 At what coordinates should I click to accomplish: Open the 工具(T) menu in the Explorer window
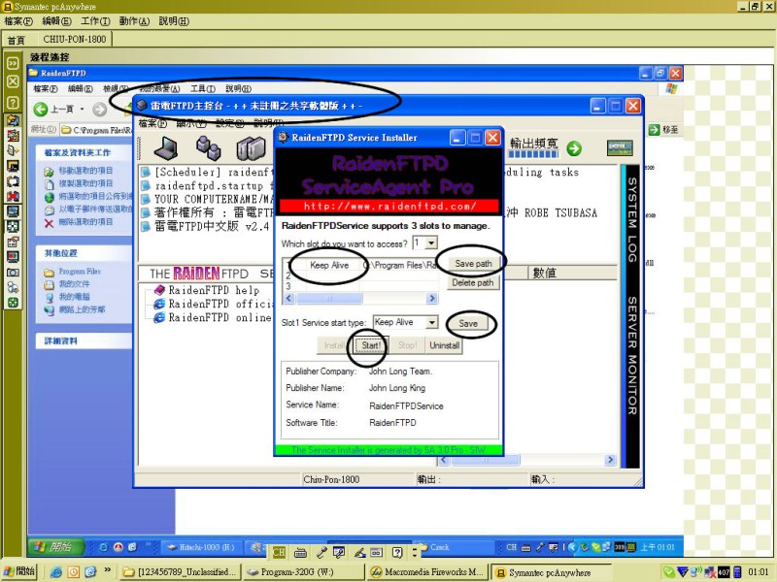coord(203,88)
